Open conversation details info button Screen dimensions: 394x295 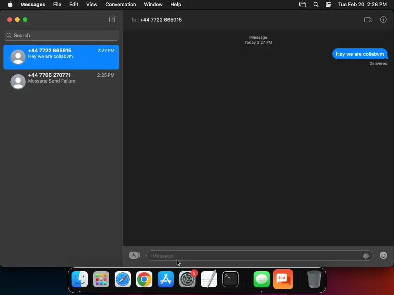(x=383, y=20)
